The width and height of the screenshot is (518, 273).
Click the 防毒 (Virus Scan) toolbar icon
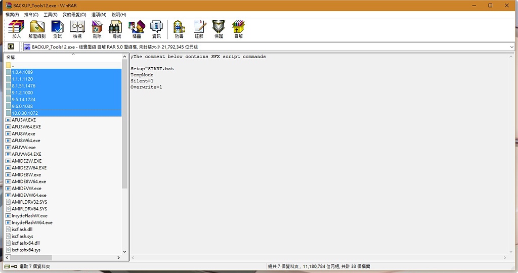(179, 29)
